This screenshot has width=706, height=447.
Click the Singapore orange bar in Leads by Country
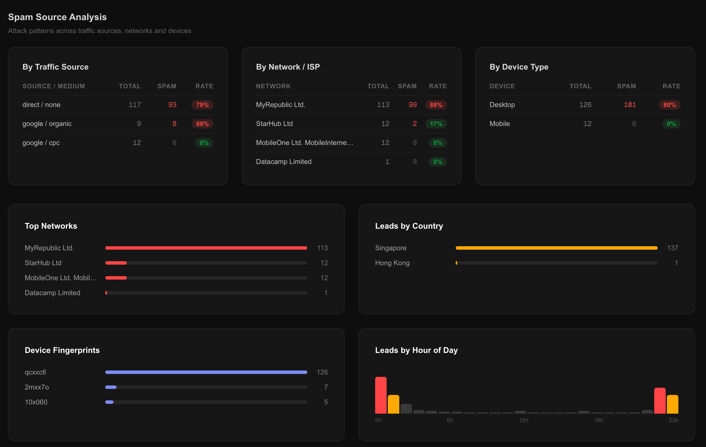(556, 248)
